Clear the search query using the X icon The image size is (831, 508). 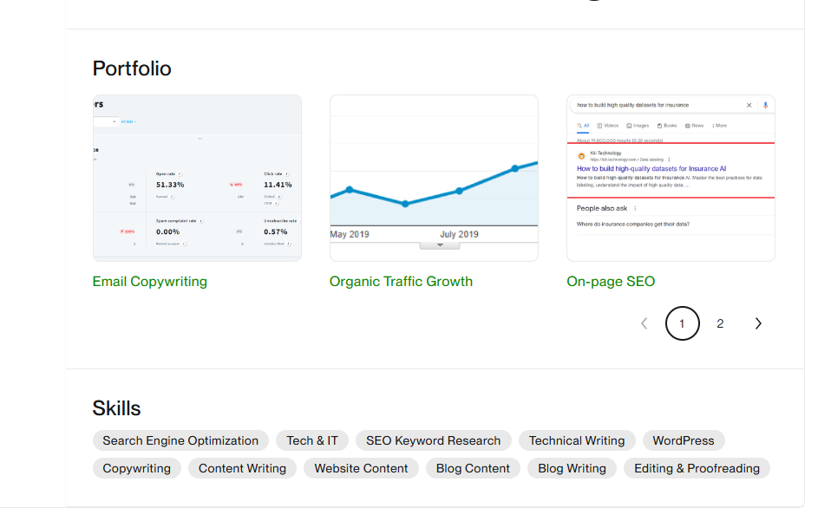coord(749,105)
